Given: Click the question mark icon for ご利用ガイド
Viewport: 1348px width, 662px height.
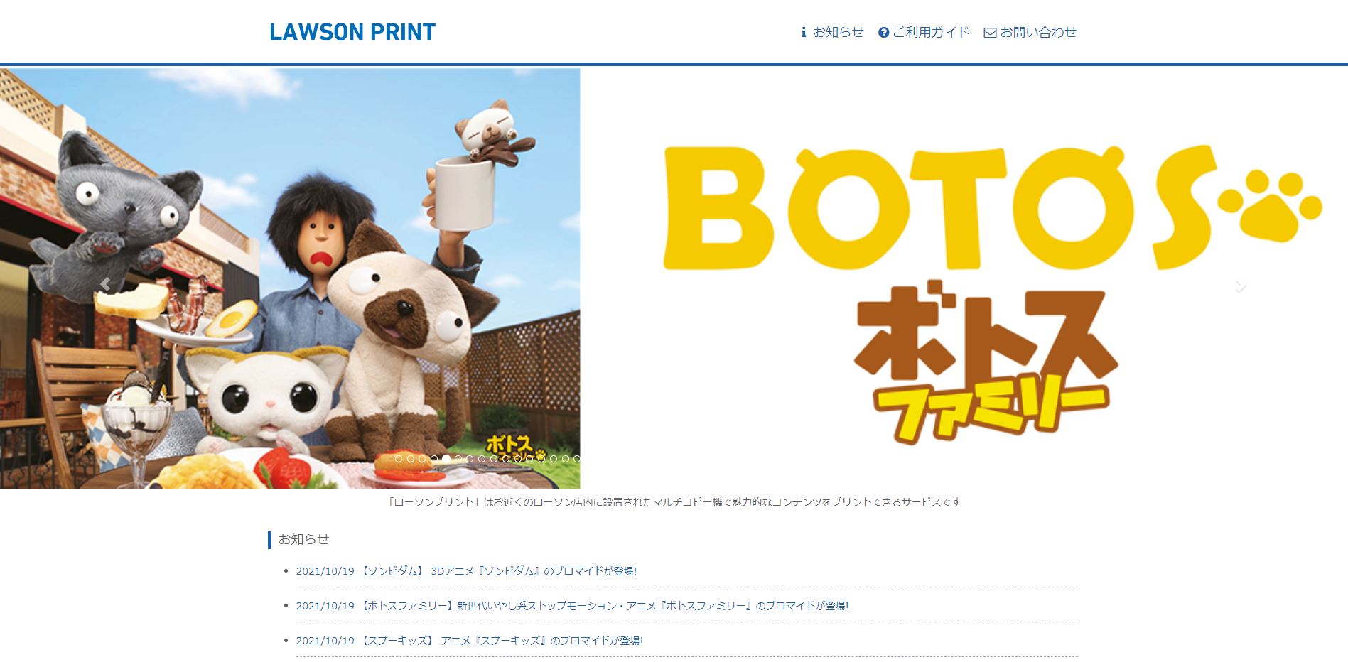Looking at the screenshot, I should 884,33.
